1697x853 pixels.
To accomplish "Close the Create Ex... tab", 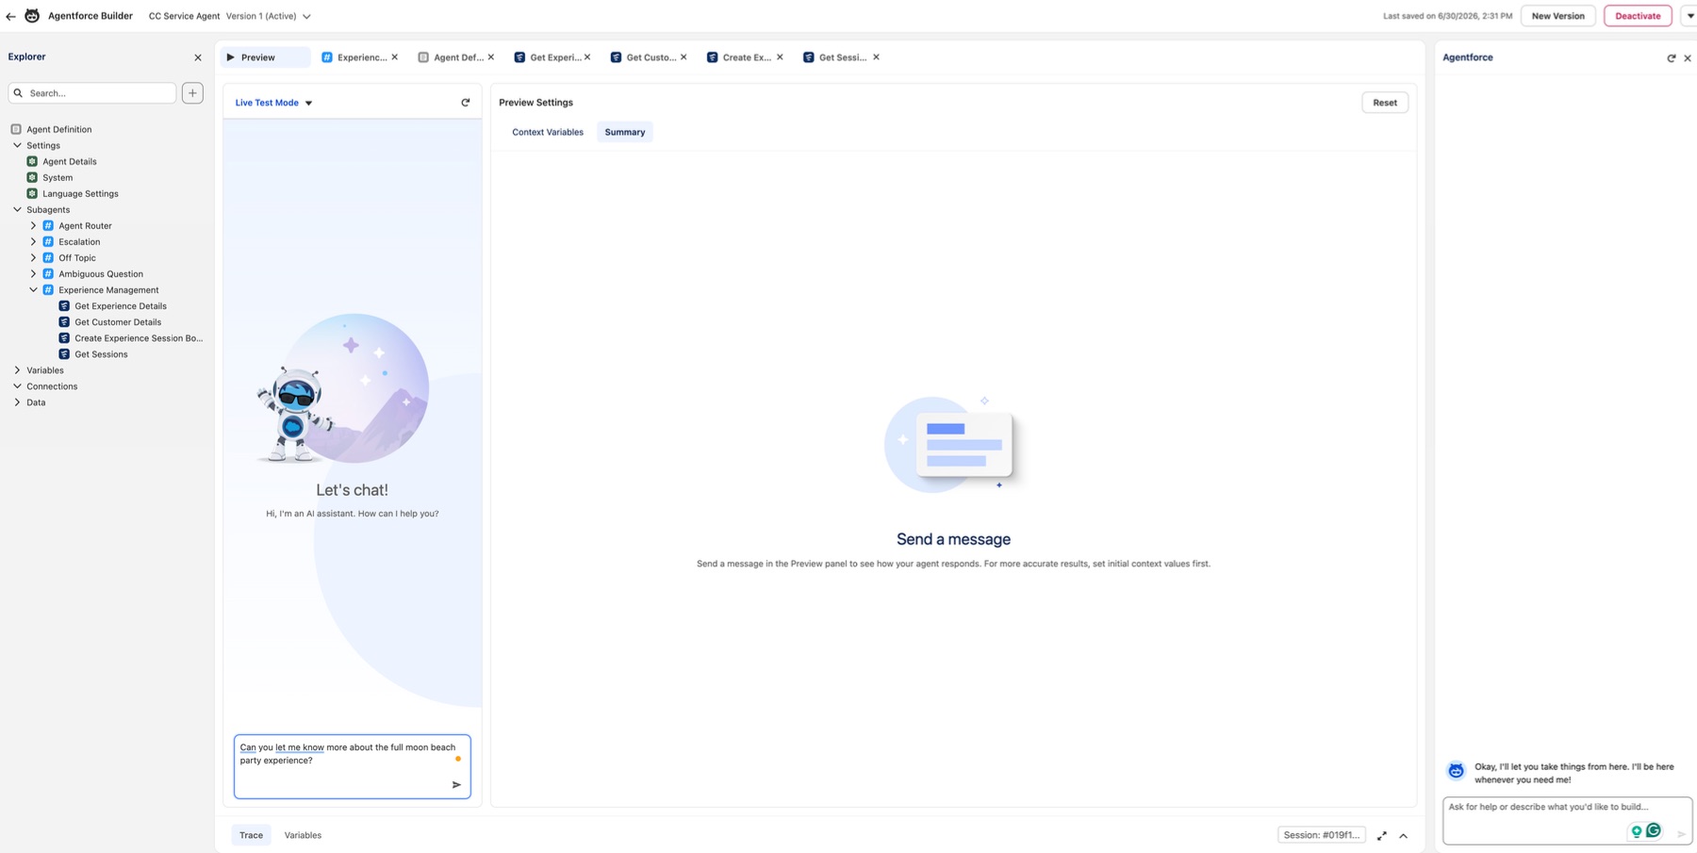I will (x=780, y=57).
